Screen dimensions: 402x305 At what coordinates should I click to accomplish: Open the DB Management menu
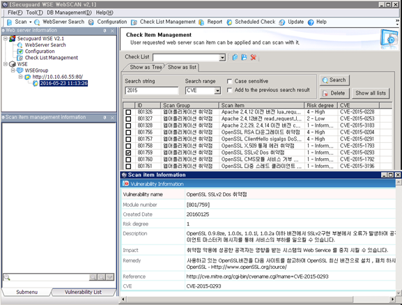[x=69, y=13]
